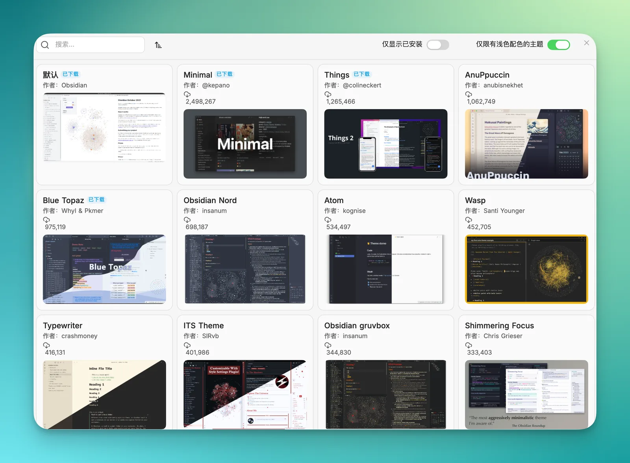Click the download icon under Shimmering Focus
The height and width of the screenshot is (463, 630).
[469, 345]
